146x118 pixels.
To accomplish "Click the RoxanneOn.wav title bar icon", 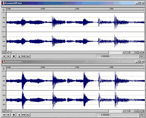I will click(x=3, y=62).
